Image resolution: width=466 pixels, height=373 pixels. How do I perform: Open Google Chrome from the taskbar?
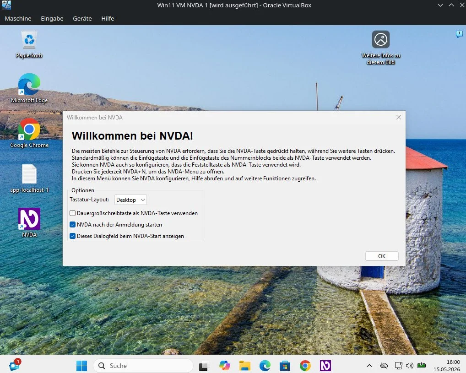tap(305, 366)
